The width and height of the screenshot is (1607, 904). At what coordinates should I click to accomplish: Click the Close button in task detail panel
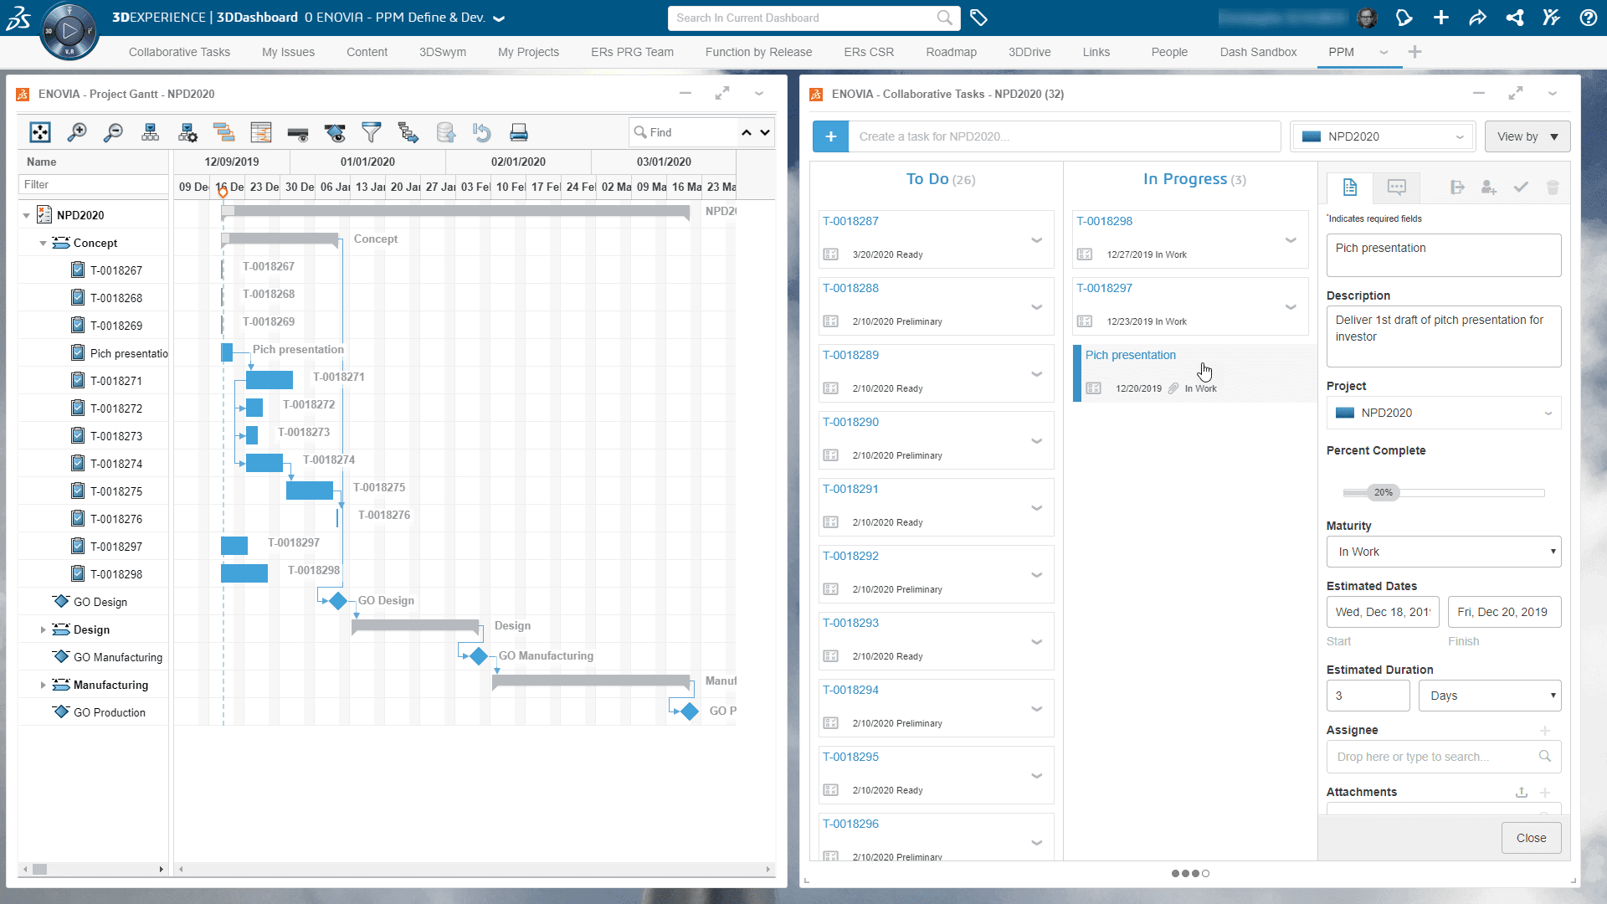click(1531, 838)
